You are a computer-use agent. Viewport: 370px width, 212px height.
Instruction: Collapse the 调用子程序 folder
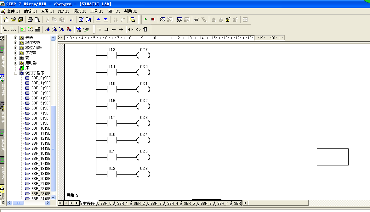pyautogui.click(x=15, y=73)
